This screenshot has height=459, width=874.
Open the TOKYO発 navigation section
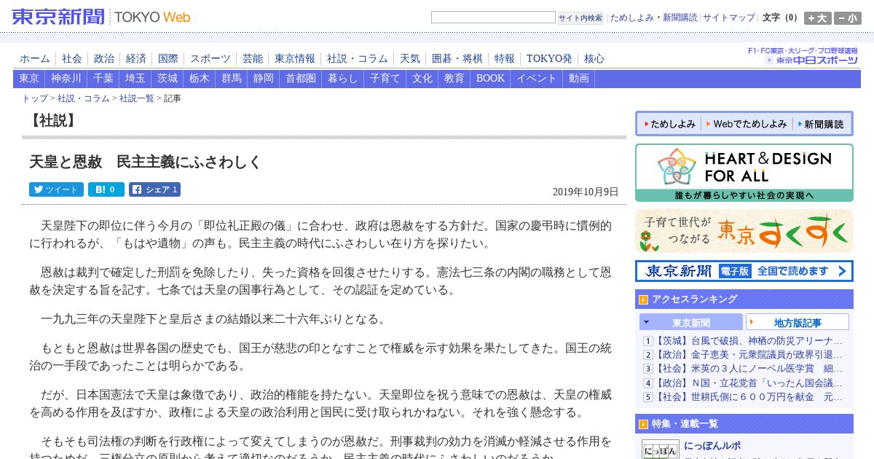549,58
